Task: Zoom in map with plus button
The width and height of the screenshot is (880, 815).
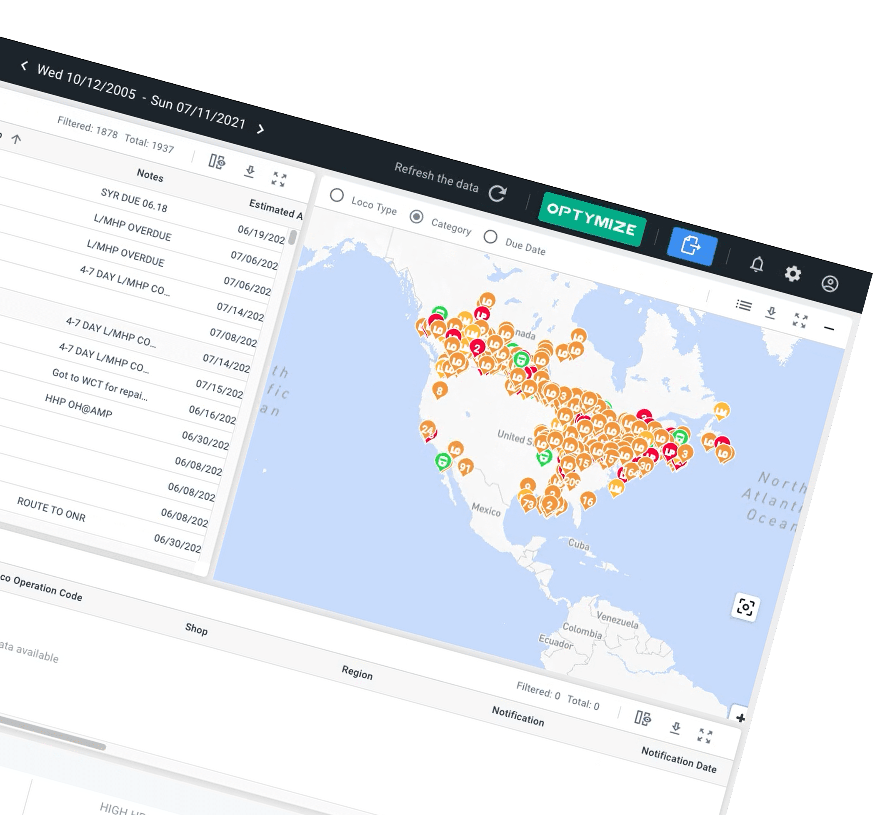Action: pyautogui.click(x=740, y=718)
